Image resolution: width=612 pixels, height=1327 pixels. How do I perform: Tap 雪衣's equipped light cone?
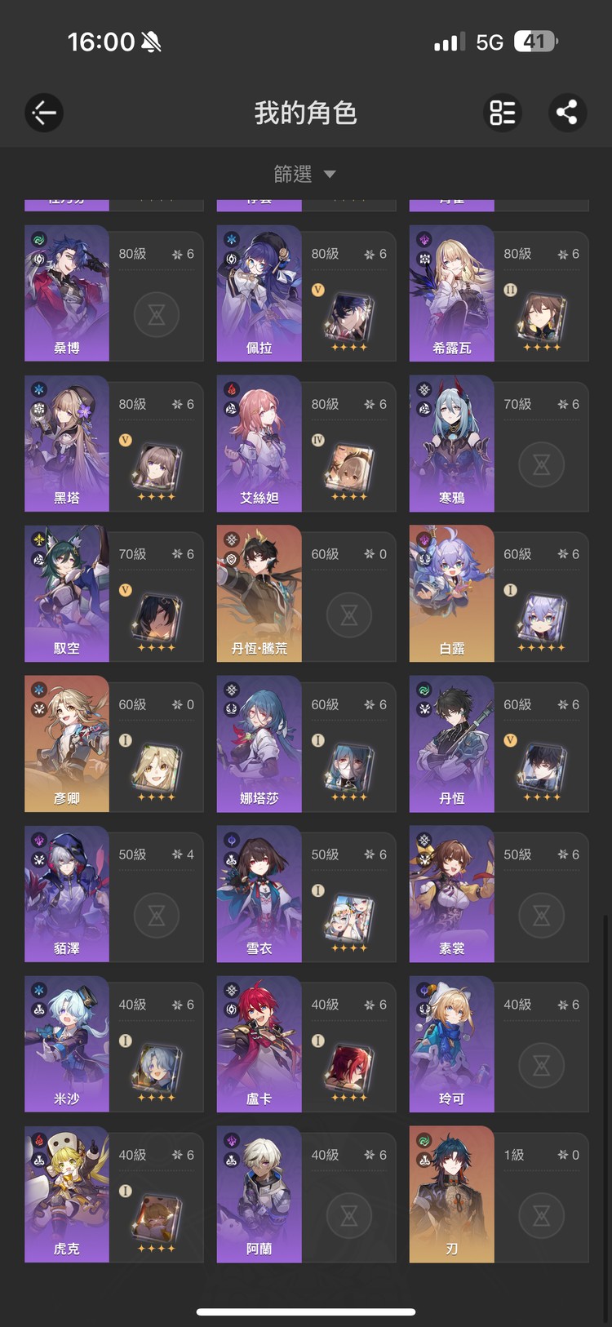coord(348,919)
